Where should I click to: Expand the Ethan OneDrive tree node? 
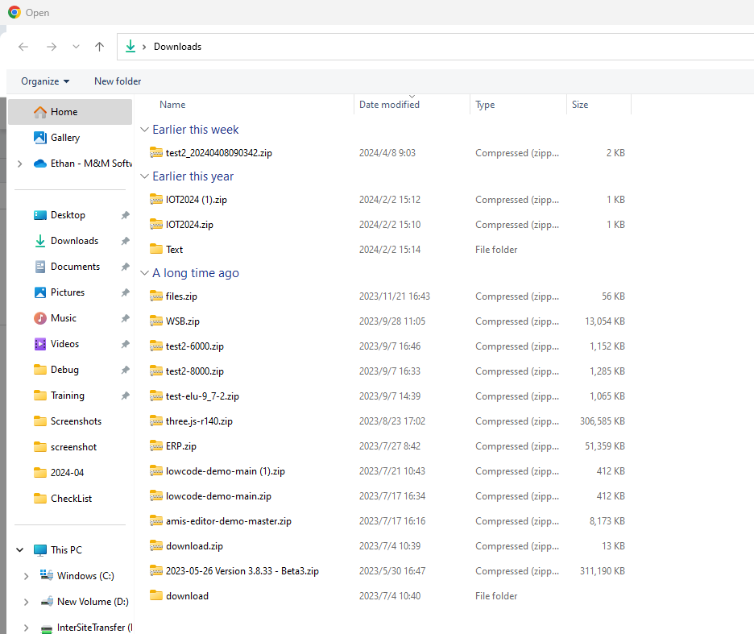19,164
